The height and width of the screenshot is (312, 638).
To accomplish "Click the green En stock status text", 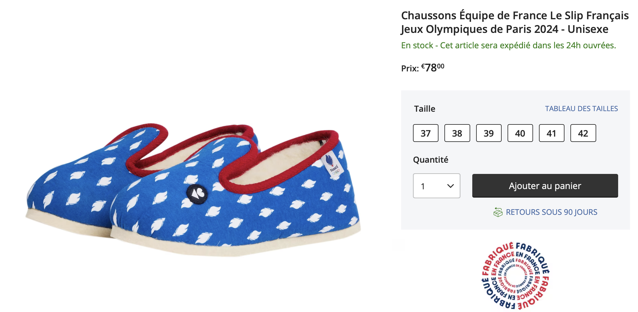I will pyautogui.click(x=508, y=45).
